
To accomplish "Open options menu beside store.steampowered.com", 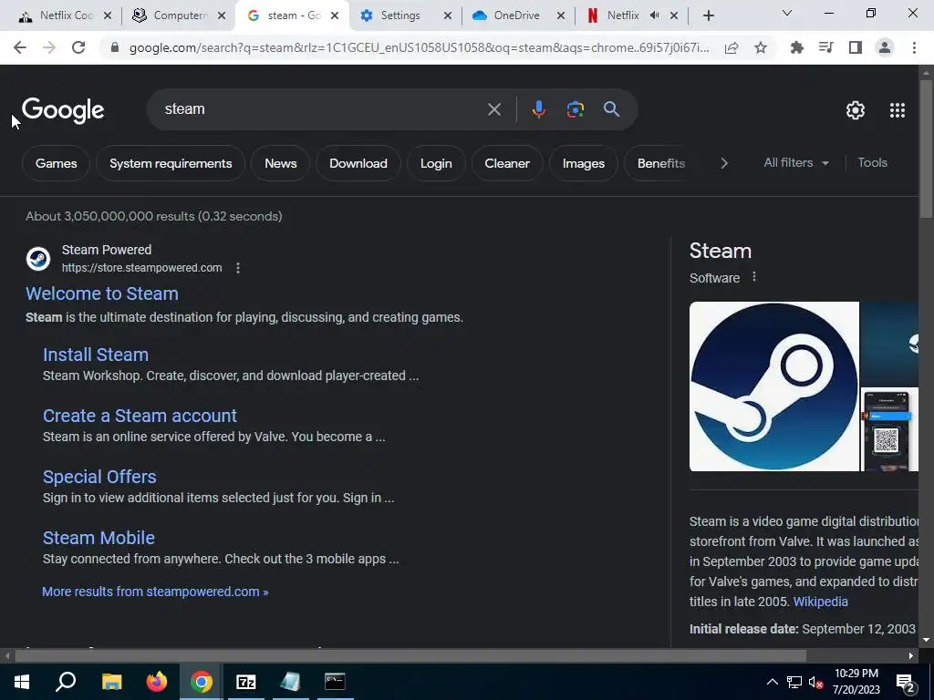I will tap(238, 268).
